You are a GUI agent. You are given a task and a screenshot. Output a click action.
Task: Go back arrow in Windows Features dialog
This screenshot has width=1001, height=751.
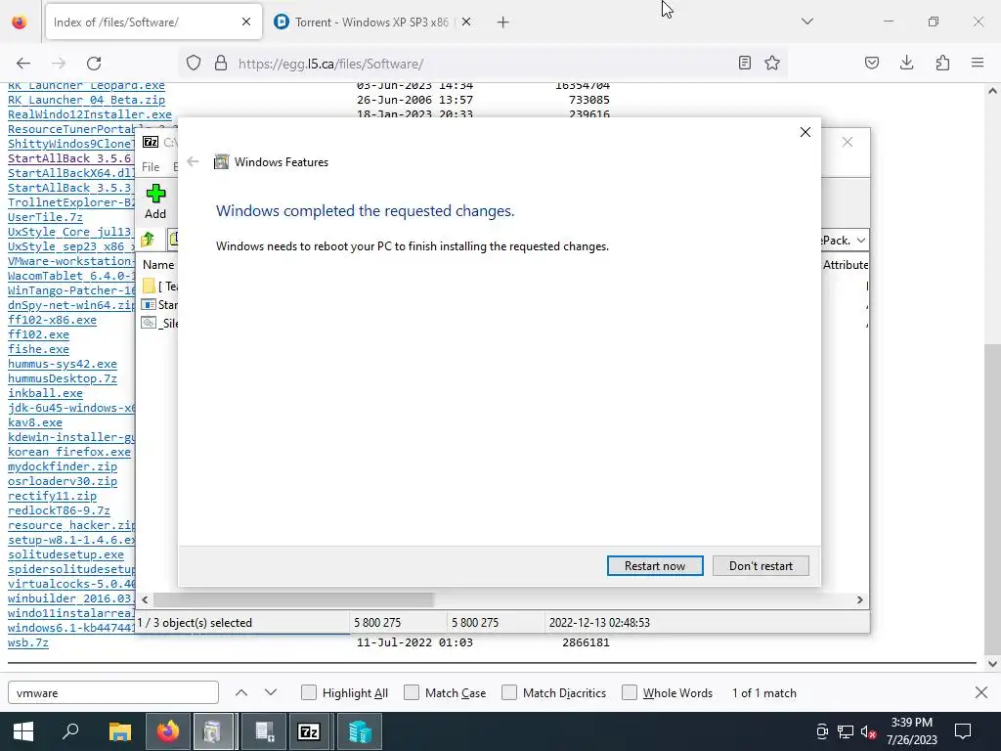[x=193, y=161]
